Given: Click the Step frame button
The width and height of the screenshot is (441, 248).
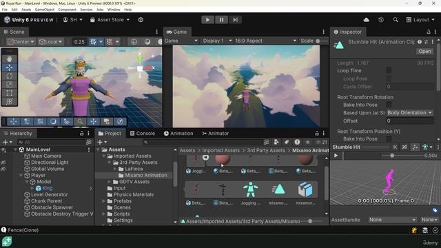Looking at the screenshot, I should click(x=235, y=20).
